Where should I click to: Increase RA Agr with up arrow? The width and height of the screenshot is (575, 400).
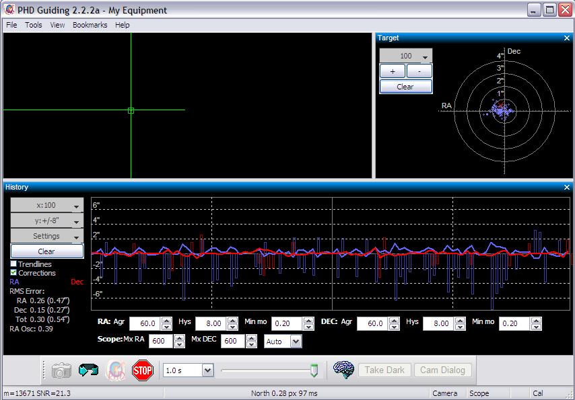pos(167,321)
